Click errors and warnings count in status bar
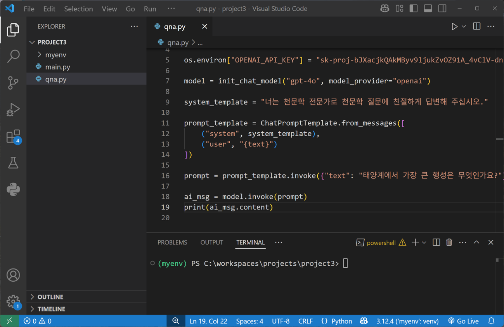The height and width of the screenshot is (327, 504). tap(37, 321)
